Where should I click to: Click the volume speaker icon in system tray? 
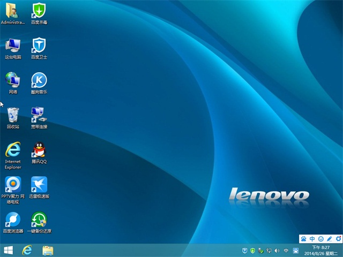pos(277,251)
